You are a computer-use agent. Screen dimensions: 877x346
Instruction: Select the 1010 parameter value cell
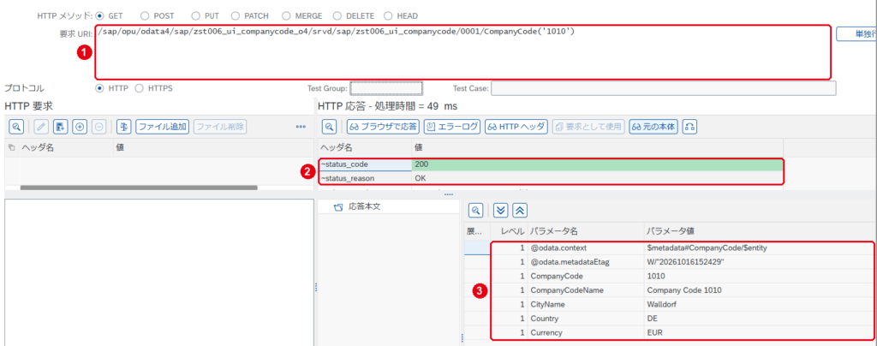[759, 276]
